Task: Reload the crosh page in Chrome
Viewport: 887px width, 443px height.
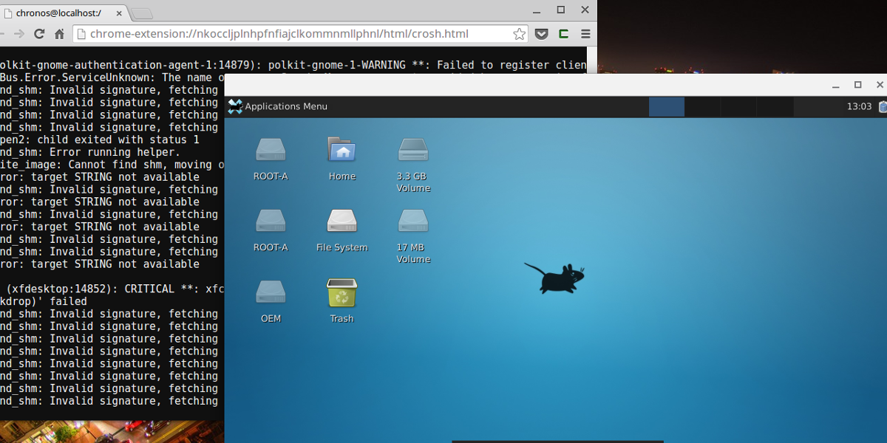Action: [39, 34]
